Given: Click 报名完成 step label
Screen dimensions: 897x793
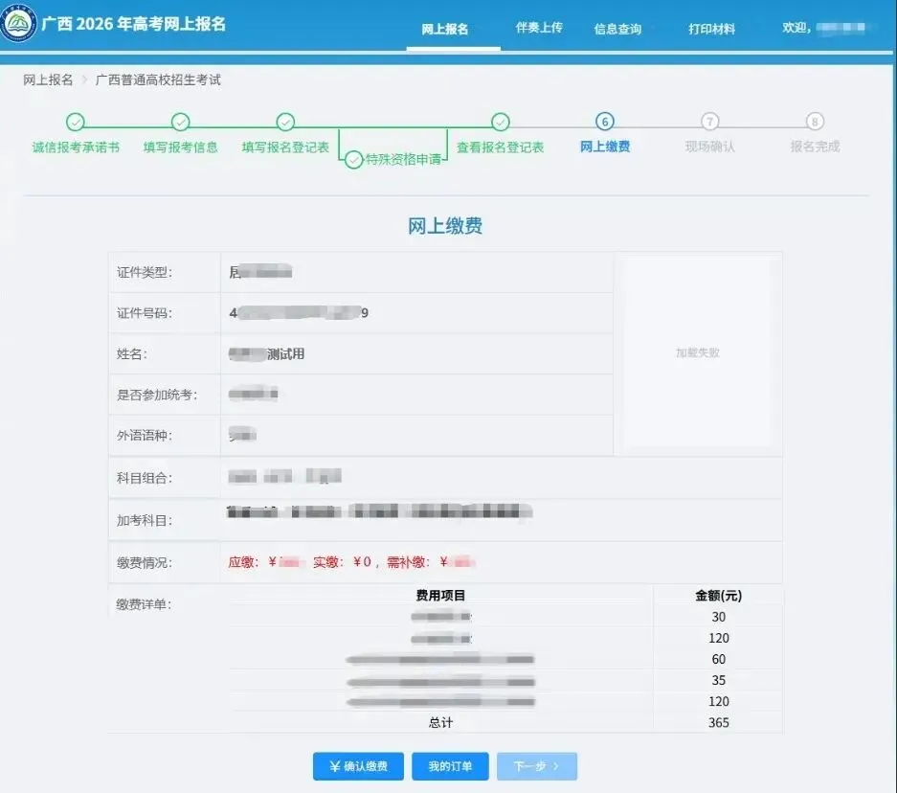Looking at the screenshot, I should coord(816,147).
